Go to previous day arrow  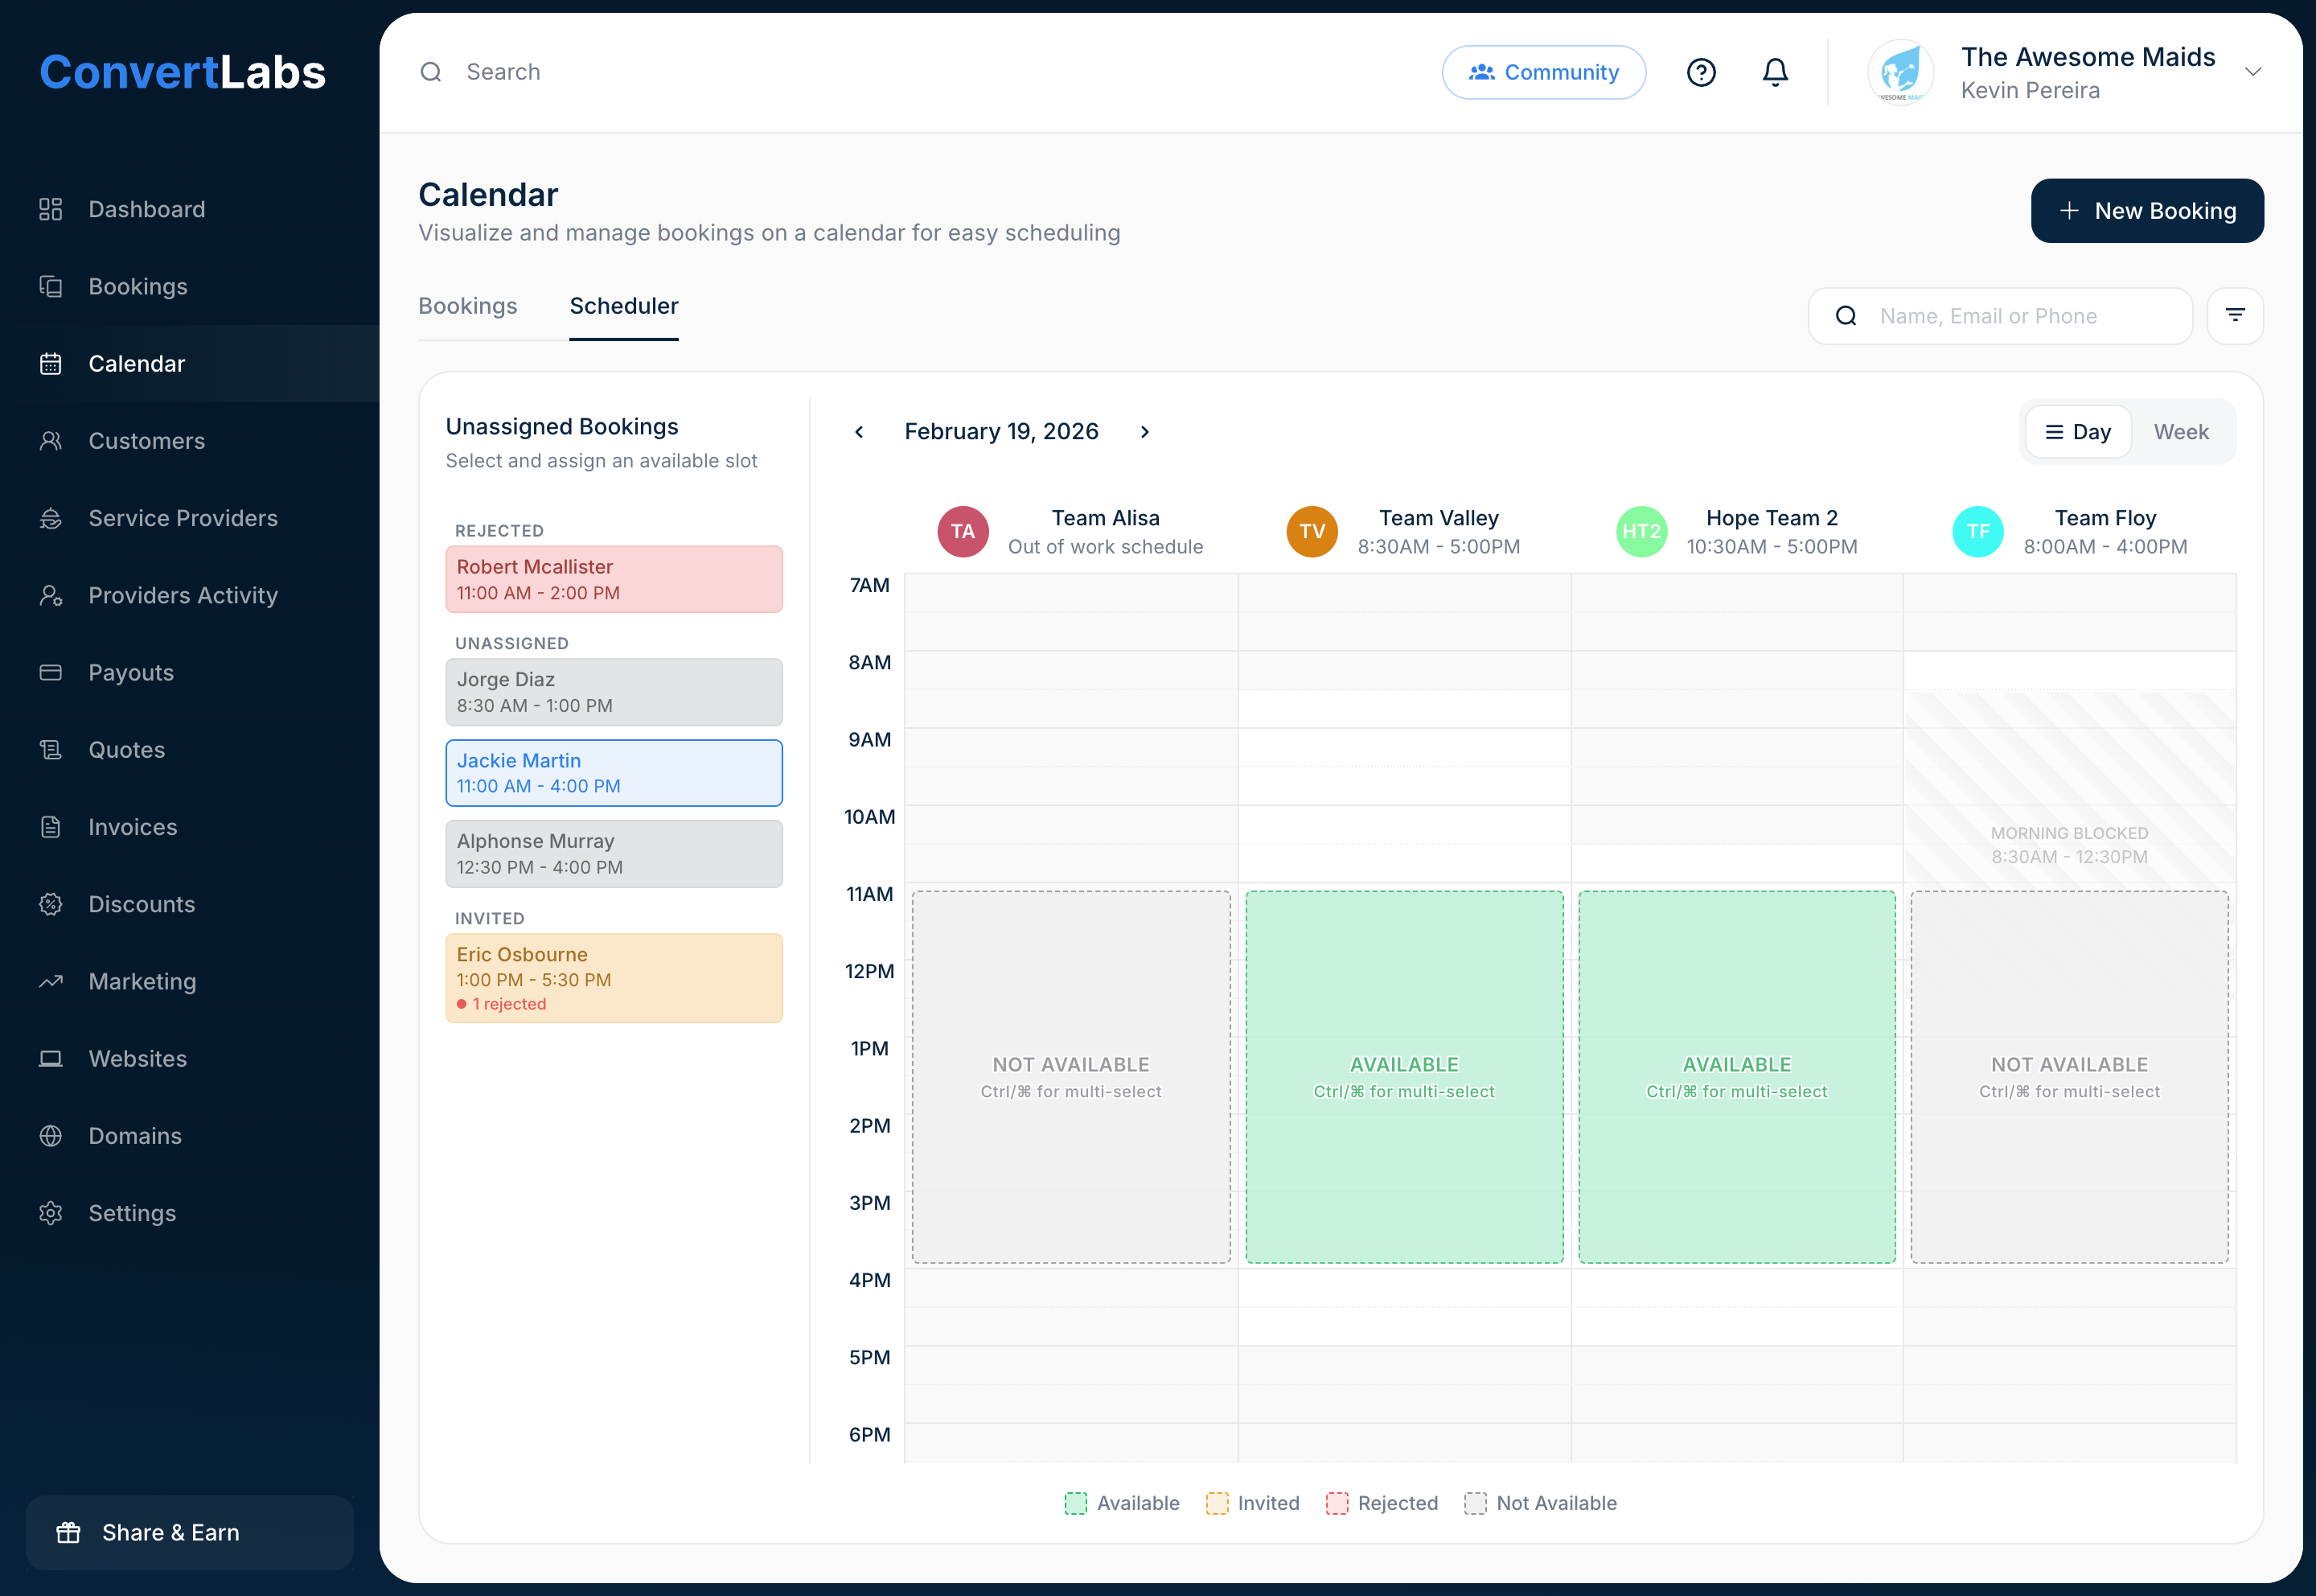tap(859, 432)
